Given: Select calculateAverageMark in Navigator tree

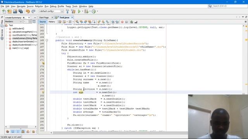Looking at the screenshot, I should coord(24,32).
